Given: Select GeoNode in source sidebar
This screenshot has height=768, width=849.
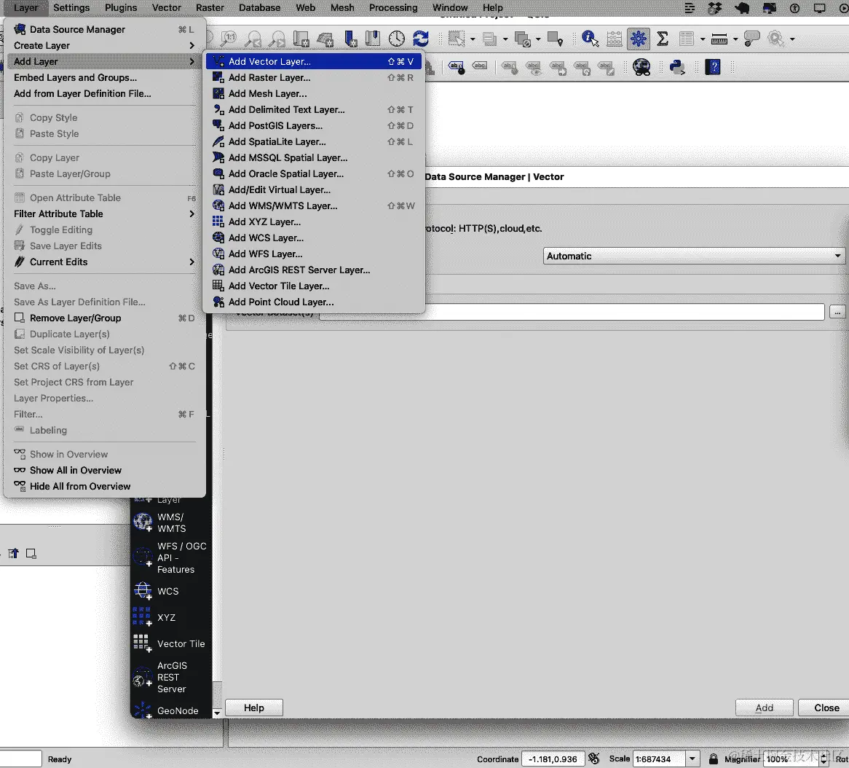Looking at the screenshot, I should click(171, 710).
